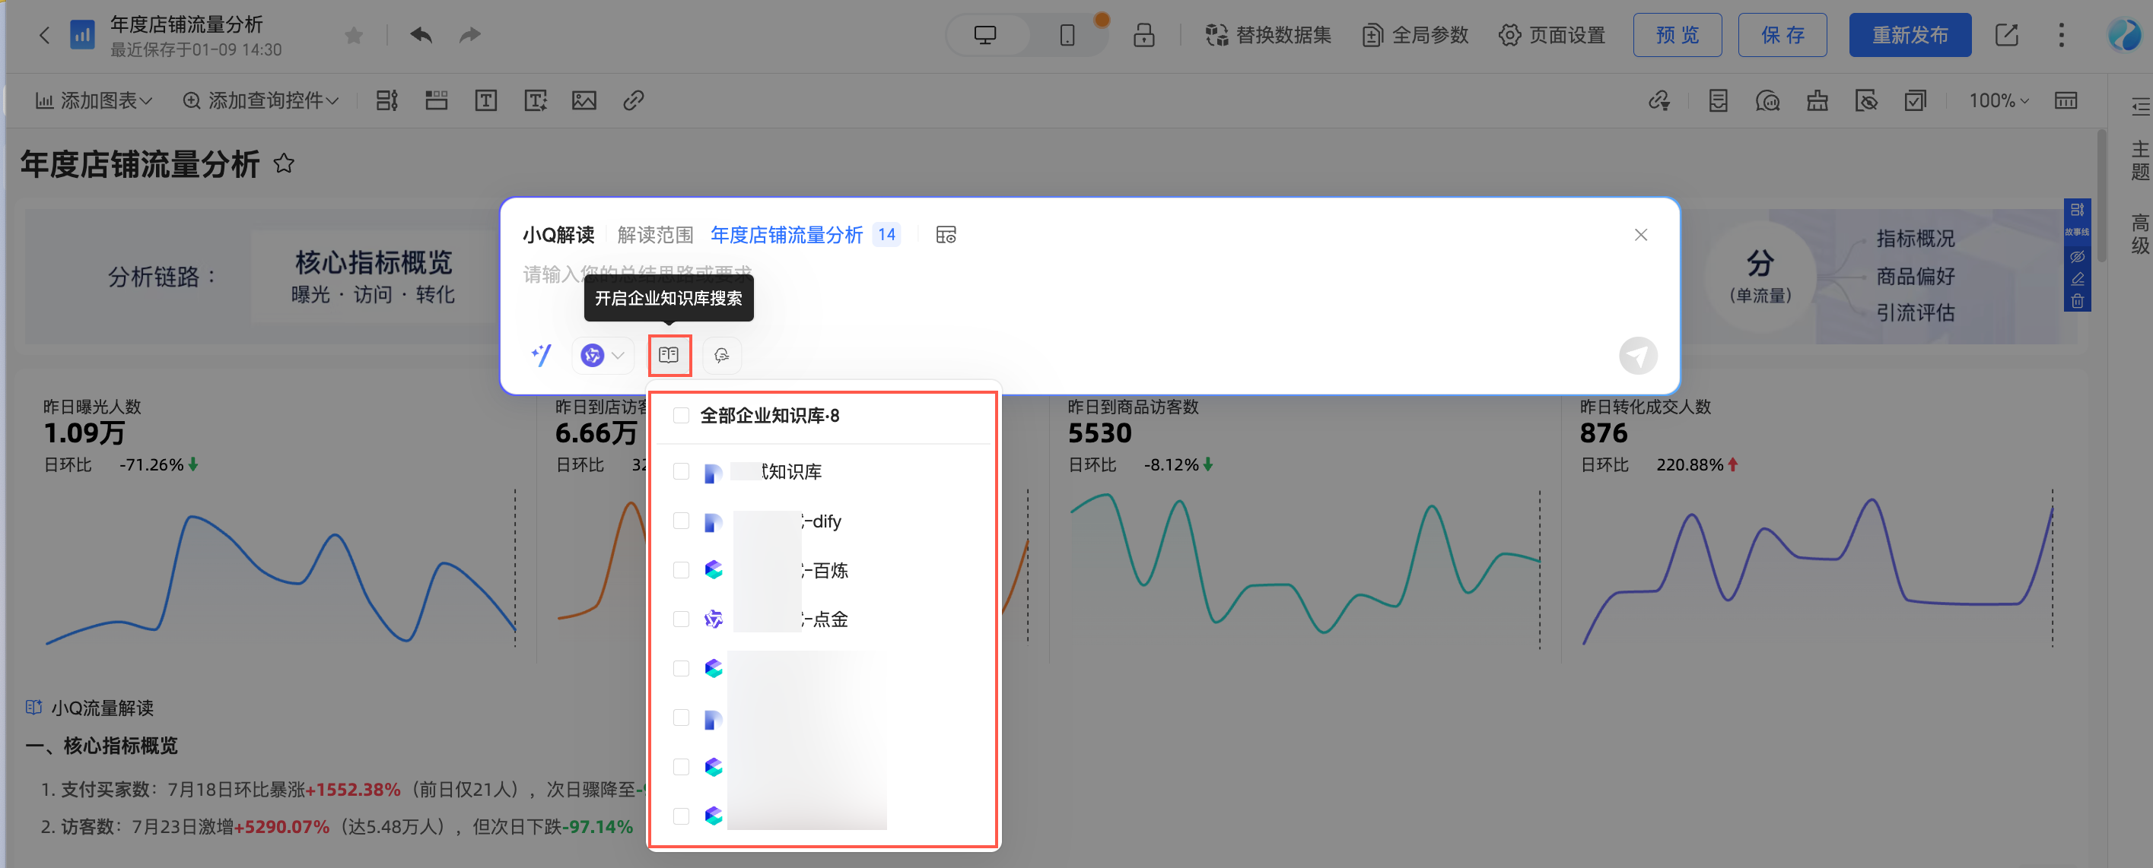The height and width of the screenshot is (868, 2153).
Task: Tick the 百炼 knowledge base checkbox
Action: pyautogui.click(x=681, y=570)
